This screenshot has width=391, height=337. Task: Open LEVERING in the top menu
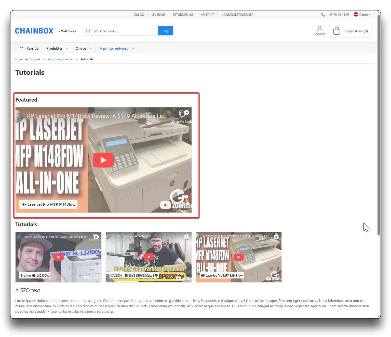158,15
